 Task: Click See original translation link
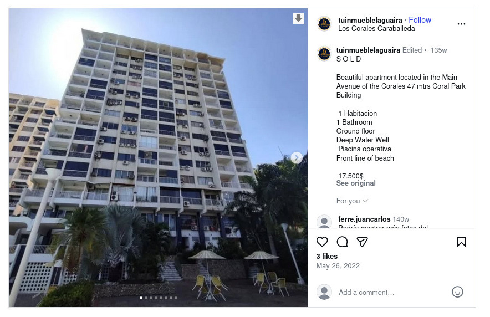(x=356, y=183)
